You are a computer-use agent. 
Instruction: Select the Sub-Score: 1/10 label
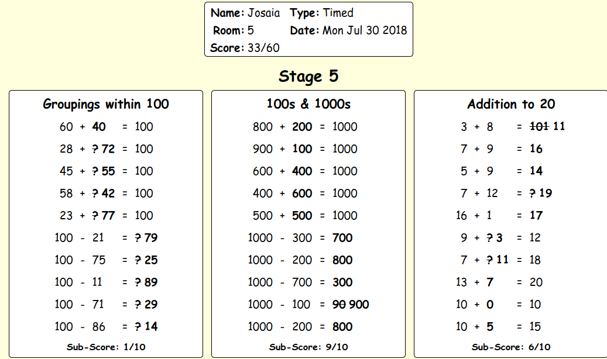click(x=106, y=347)
